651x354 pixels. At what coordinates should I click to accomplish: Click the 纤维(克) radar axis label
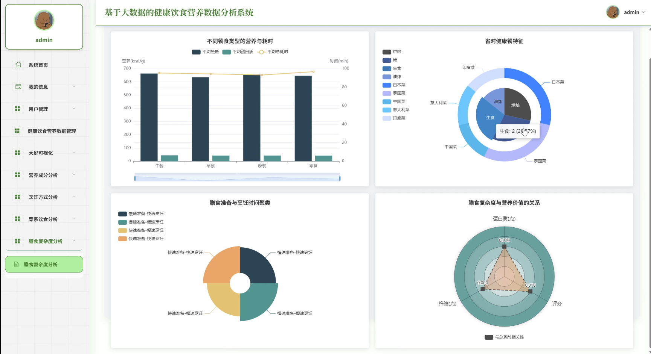(447, 303)
